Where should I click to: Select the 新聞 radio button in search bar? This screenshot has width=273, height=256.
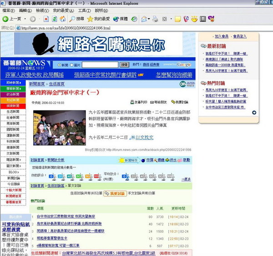59,65
